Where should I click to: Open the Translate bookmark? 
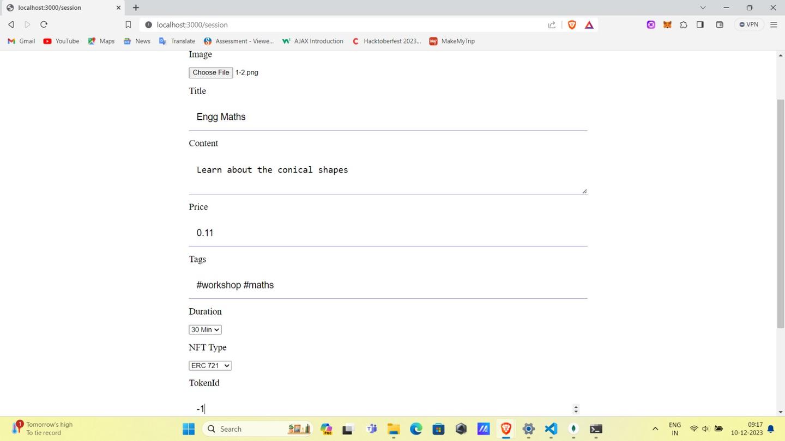177,41
